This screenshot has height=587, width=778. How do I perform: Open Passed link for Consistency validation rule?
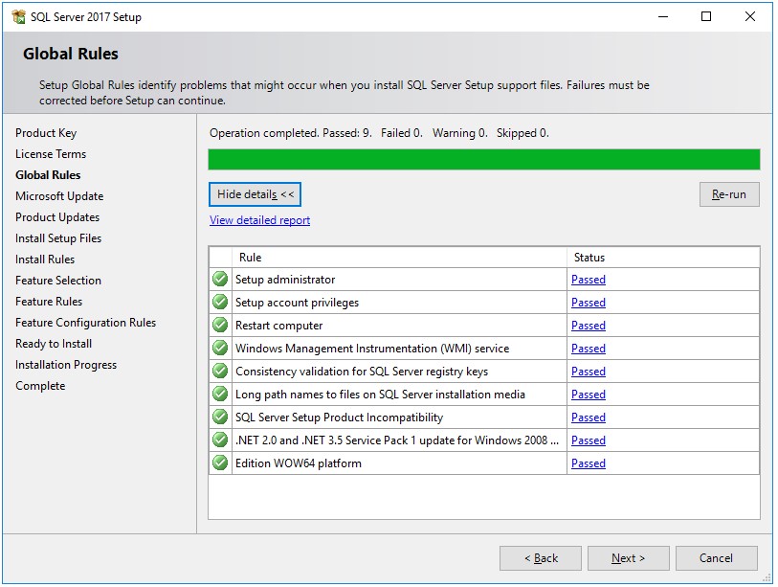tap(588, 372)
